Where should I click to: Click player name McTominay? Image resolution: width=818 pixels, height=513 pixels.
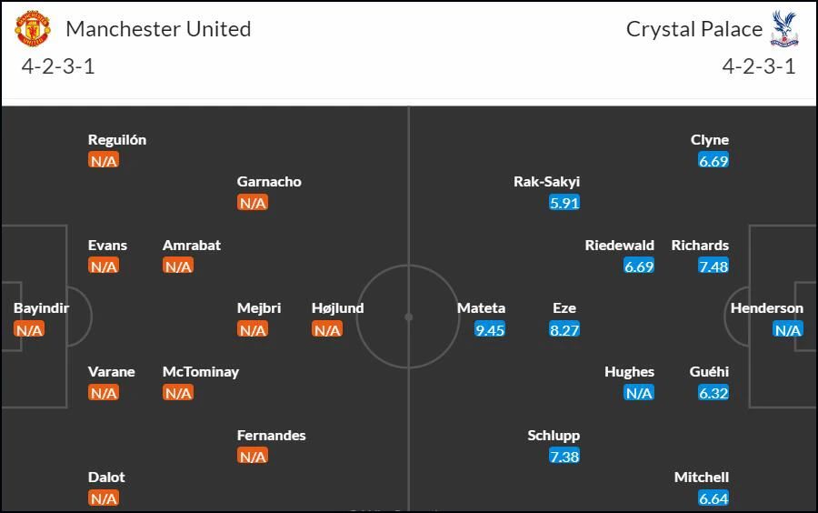click(201, 372)
